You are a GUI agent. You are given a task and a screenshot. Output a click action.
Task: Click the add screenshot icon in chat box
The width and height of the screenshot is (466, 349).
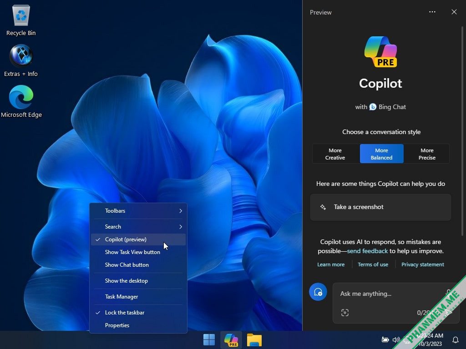click(x=345, y=313)
